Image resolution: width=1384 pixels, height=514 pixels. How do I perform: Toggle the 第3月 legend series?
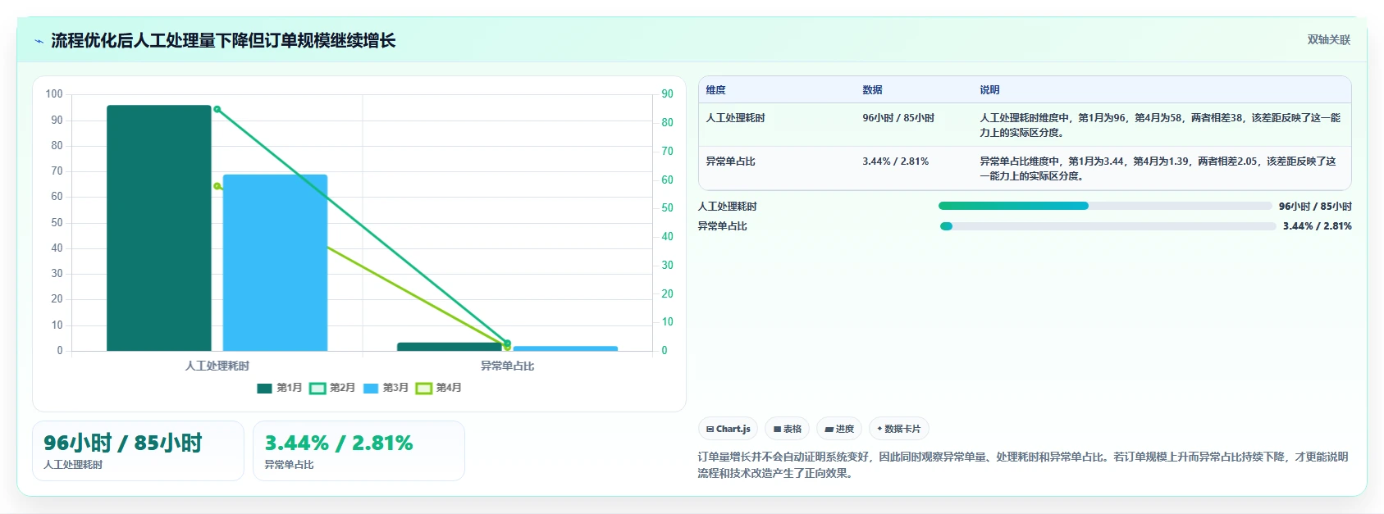click(x=386, y=388)
